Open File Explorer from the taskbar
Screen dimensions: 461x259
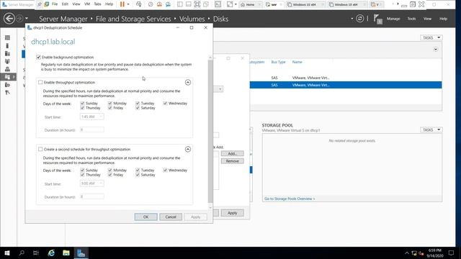pyautogui.click(x=66, y=253)
